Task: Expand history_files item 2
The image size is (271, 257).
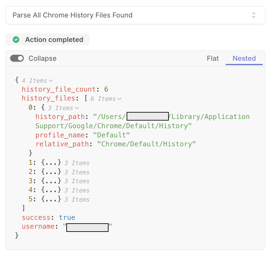Action: click(x=51, y=172)
